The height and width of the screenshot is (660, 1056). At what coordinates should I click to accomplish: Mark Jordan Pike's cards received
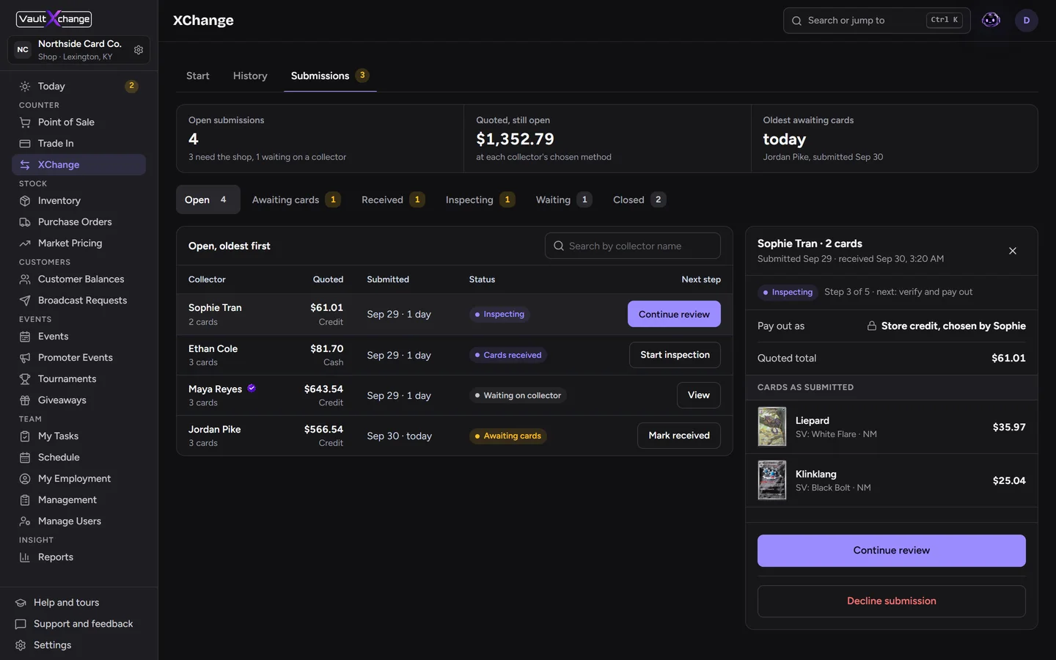click(x=679, y=436)
